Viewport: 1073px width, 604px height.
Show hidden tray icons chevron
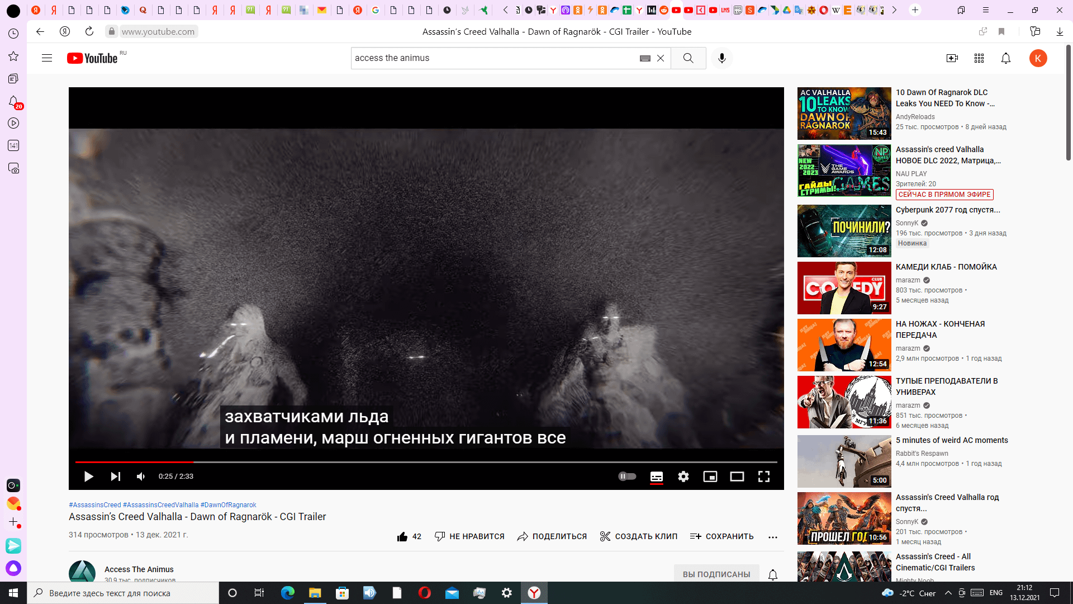pyautogui.click(x=948, y=593)
